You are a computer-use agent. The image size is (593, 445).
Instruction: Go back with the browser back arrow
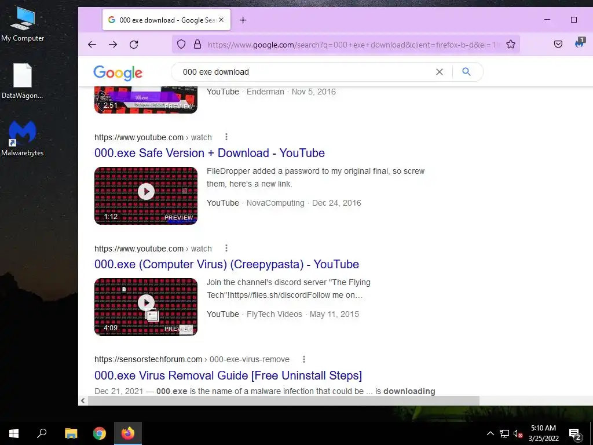(92, 45)
